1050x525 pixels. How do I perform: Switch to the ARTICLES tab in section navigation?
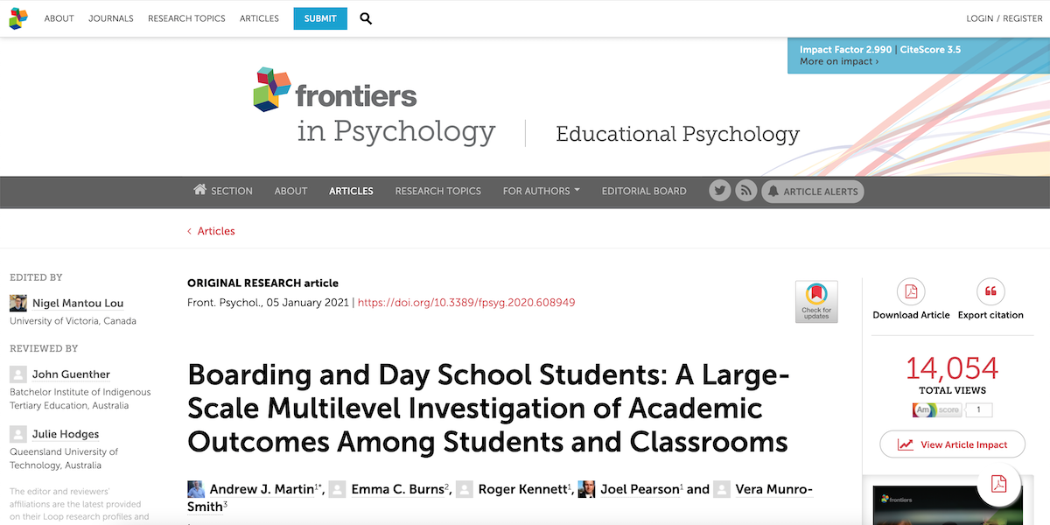pos(351,190)
